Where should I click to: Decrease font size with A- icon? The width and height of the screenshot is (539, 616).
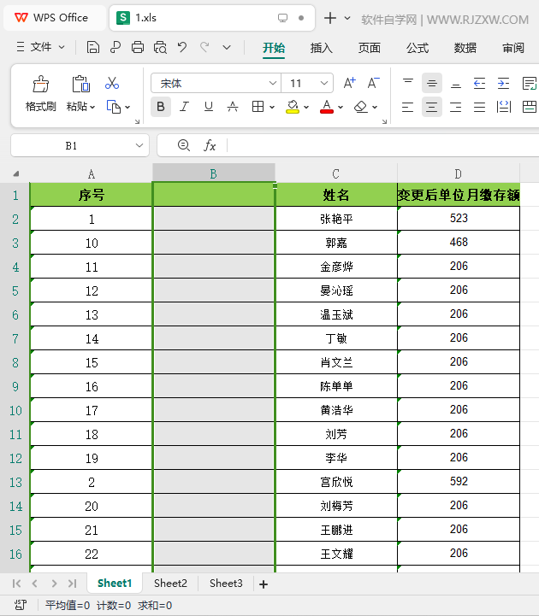(373, 83)
